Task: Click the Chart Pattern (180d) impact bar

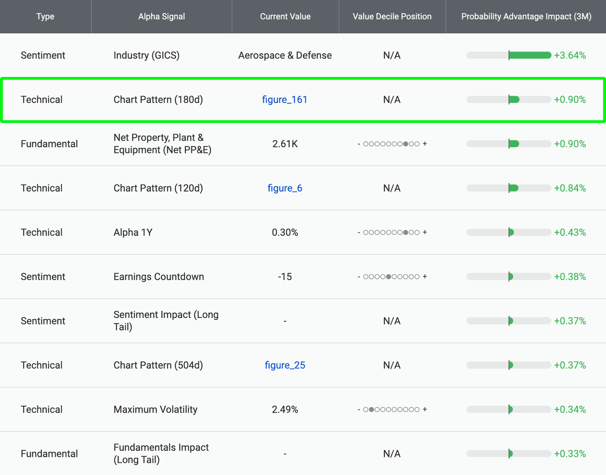Action: tap(509, 100)
